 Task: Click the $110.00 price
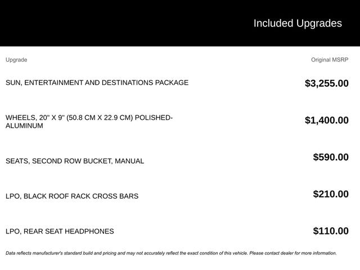(330, 231)
